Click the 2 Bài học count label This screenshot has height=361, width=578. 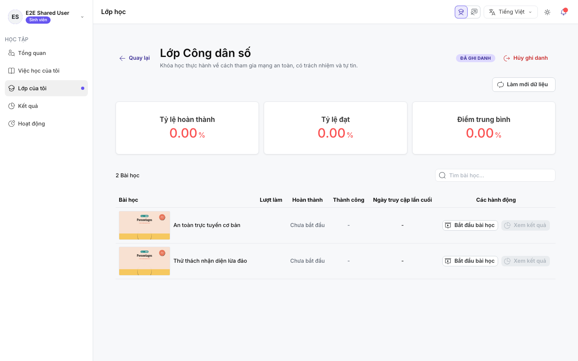pyautogui.click(x=128, y=175)
